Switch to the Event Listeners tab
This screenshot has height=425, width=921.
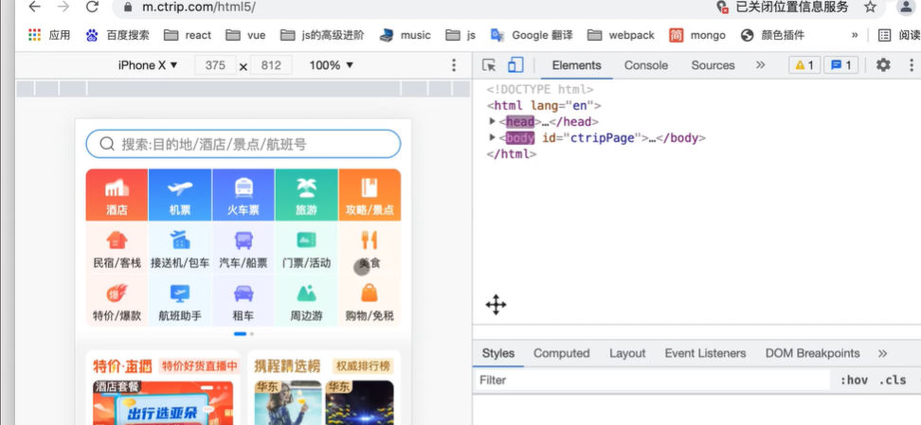point(705,353)
